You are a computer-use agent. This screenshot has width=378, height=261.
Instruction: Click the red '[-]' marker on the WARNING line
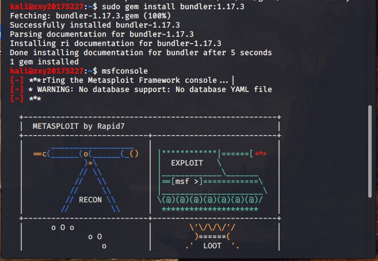pyautogui.click(x=17, y=89)
